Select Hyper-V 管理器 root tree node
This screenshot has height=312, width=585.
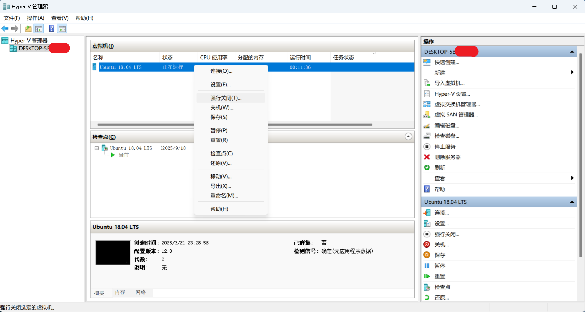25,41
